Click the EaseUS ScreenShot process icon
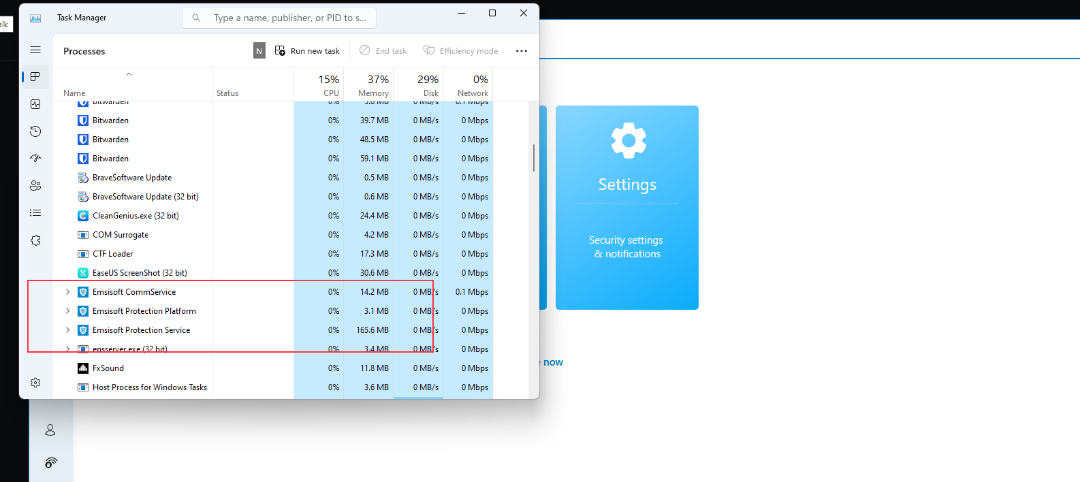 tap(83, 273)
